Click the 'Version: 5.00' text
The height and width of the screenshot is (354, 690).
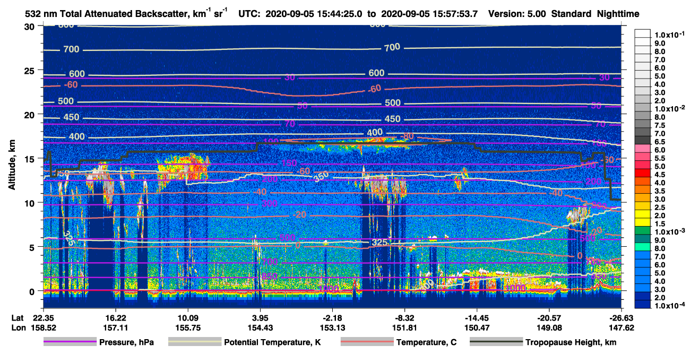coord(517,14)
